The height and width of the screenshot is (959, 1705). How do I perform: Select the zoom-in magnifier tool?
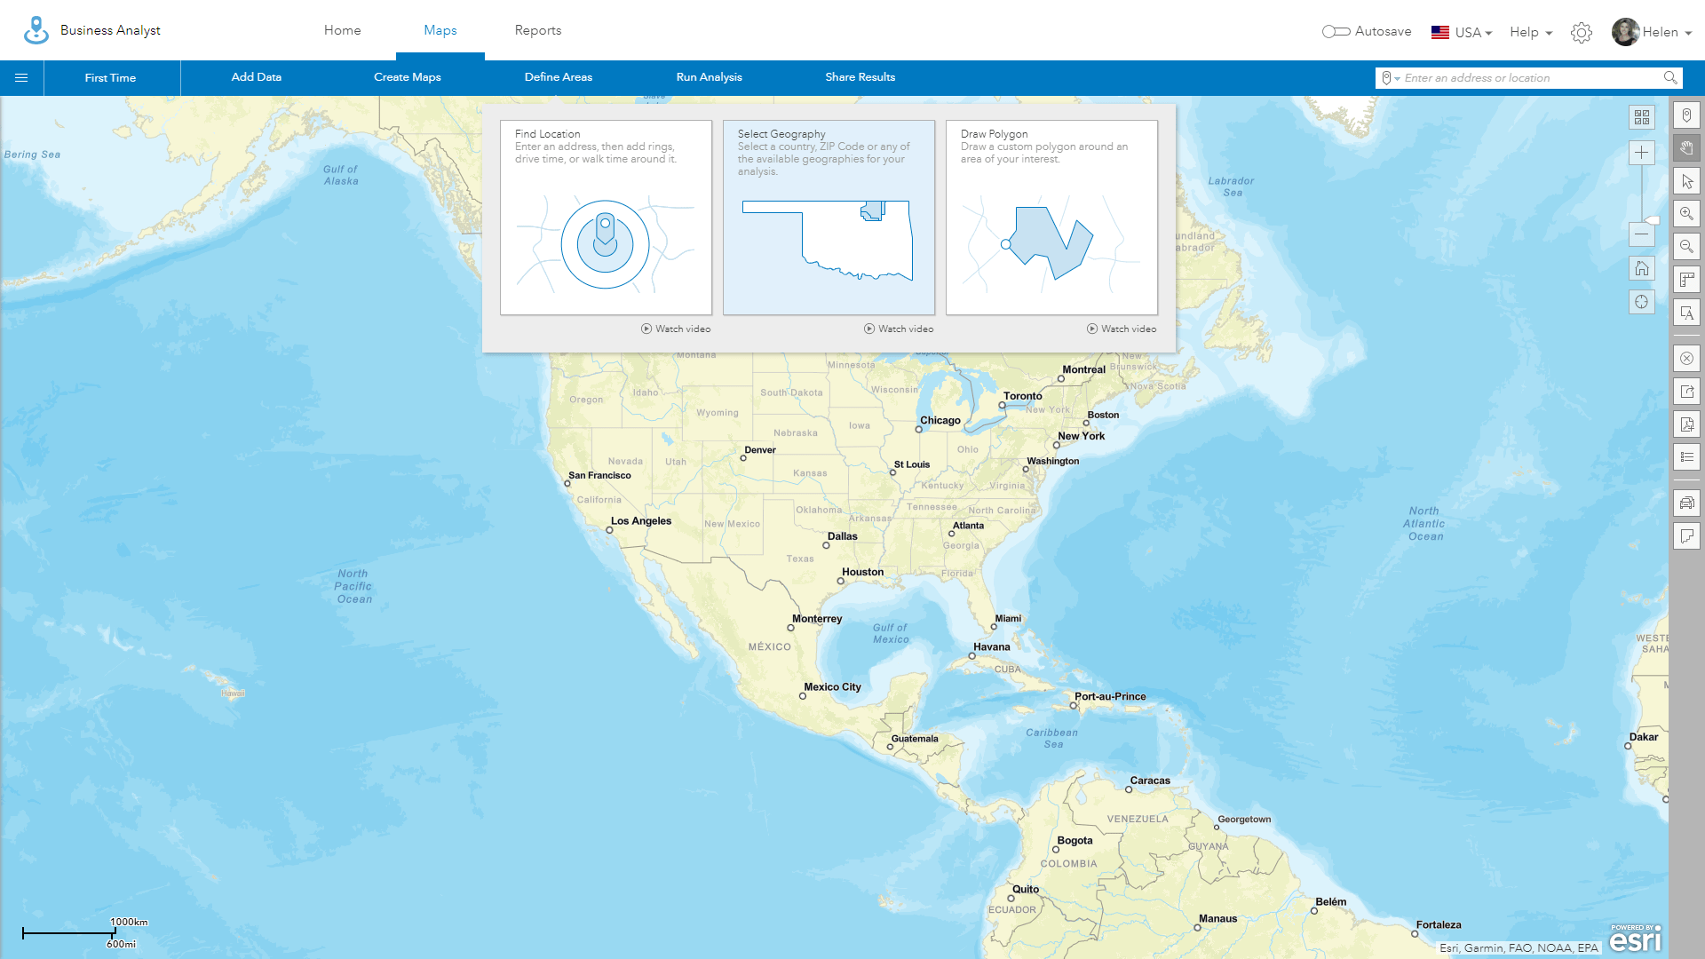click(1686, 214)
